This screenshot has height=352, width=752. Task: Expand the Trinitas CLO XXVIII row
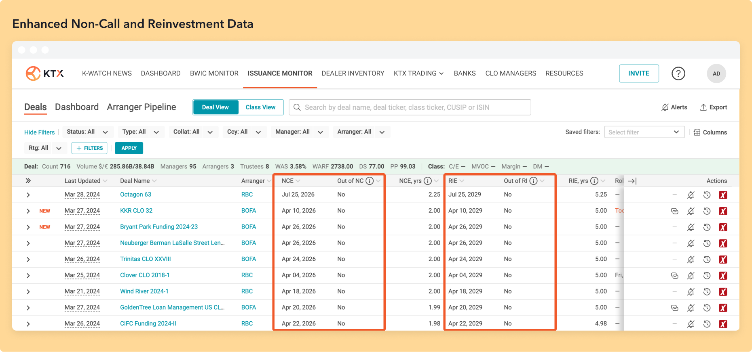pos(28,260)
